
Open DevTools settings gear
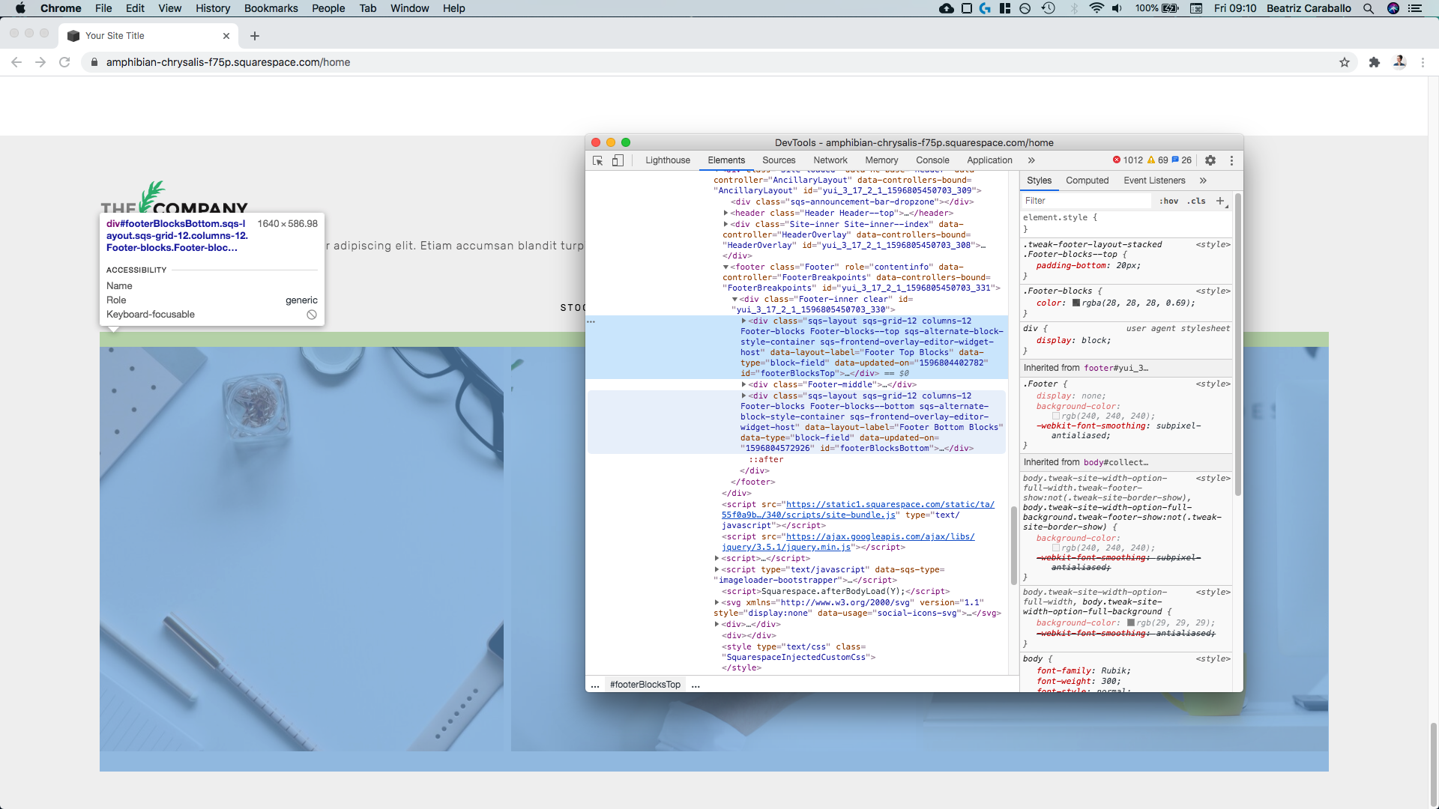[x=1210, y=160]
